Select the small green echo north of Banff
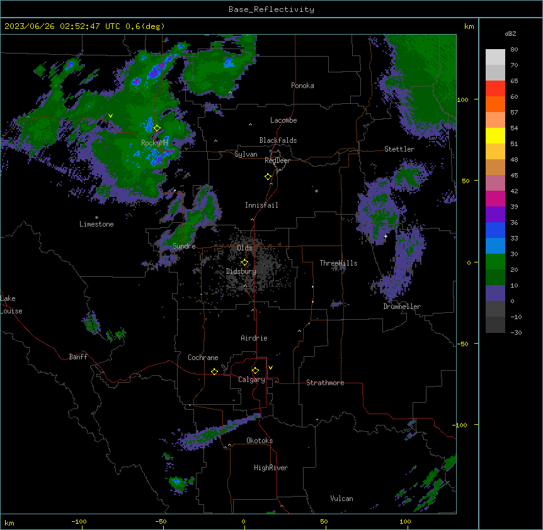 92,323
